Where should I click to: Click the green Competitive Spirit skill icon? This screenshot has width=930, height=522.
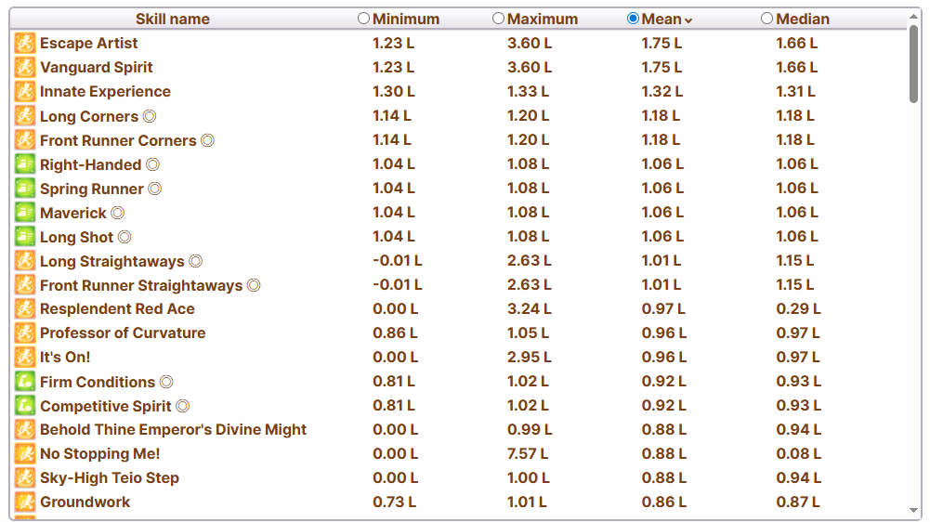[x=25, y=406]
